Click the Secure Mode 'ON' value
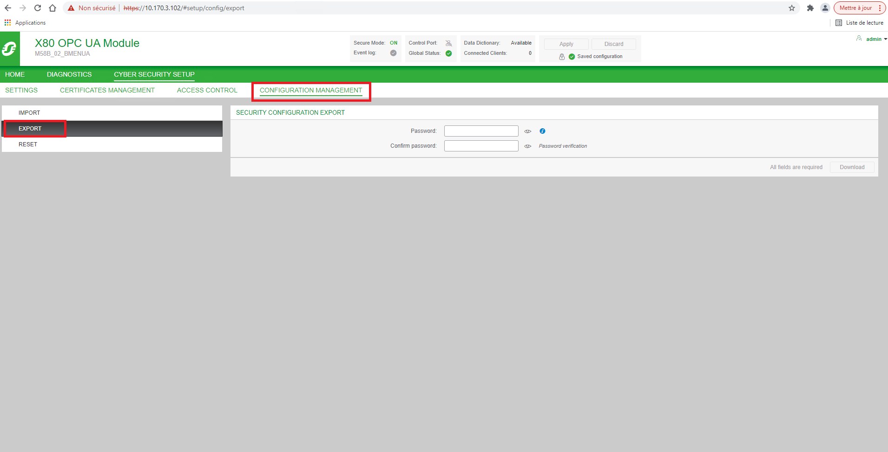Screen dimensions: 888x452 point(394,43)
